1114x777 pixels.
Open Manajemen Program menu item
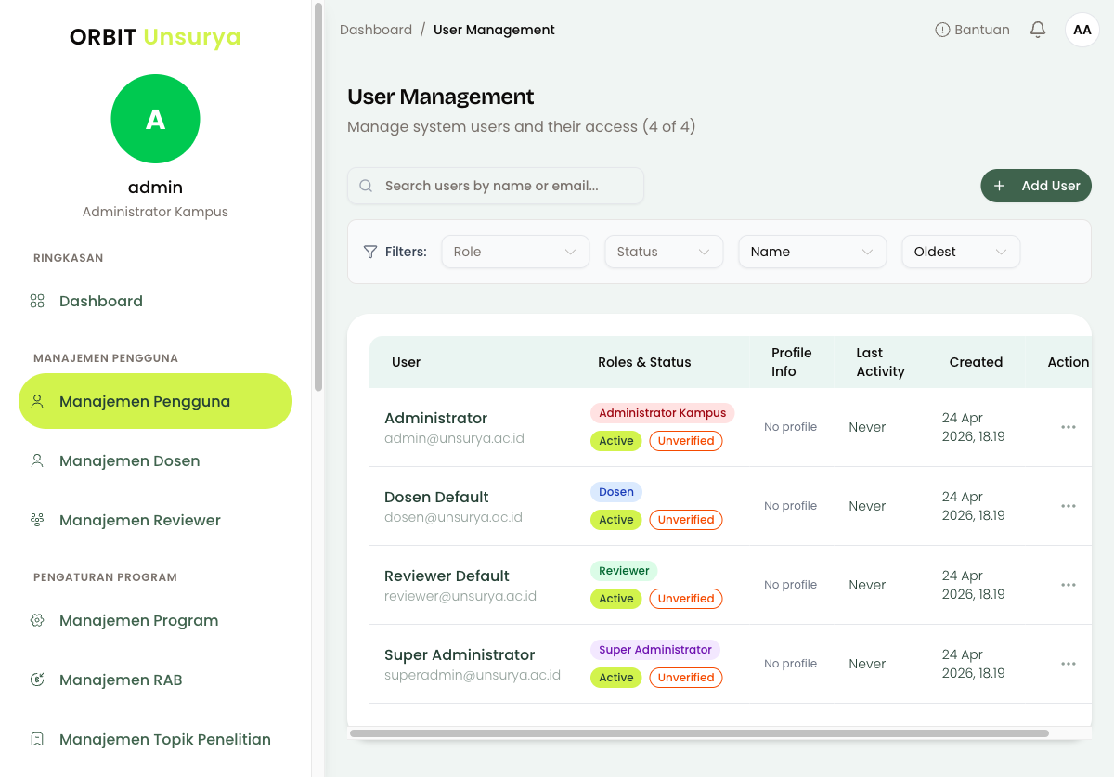click(x=155, y=620)
